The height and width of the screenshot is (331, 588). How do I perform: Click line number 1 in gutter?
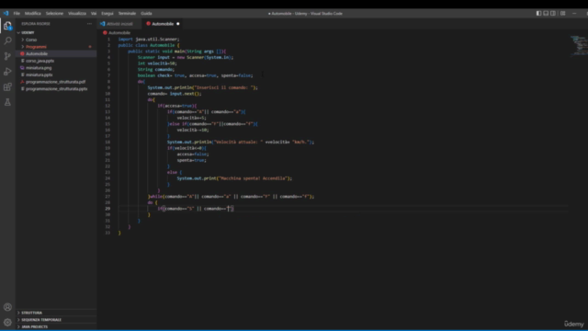point(108,39)
